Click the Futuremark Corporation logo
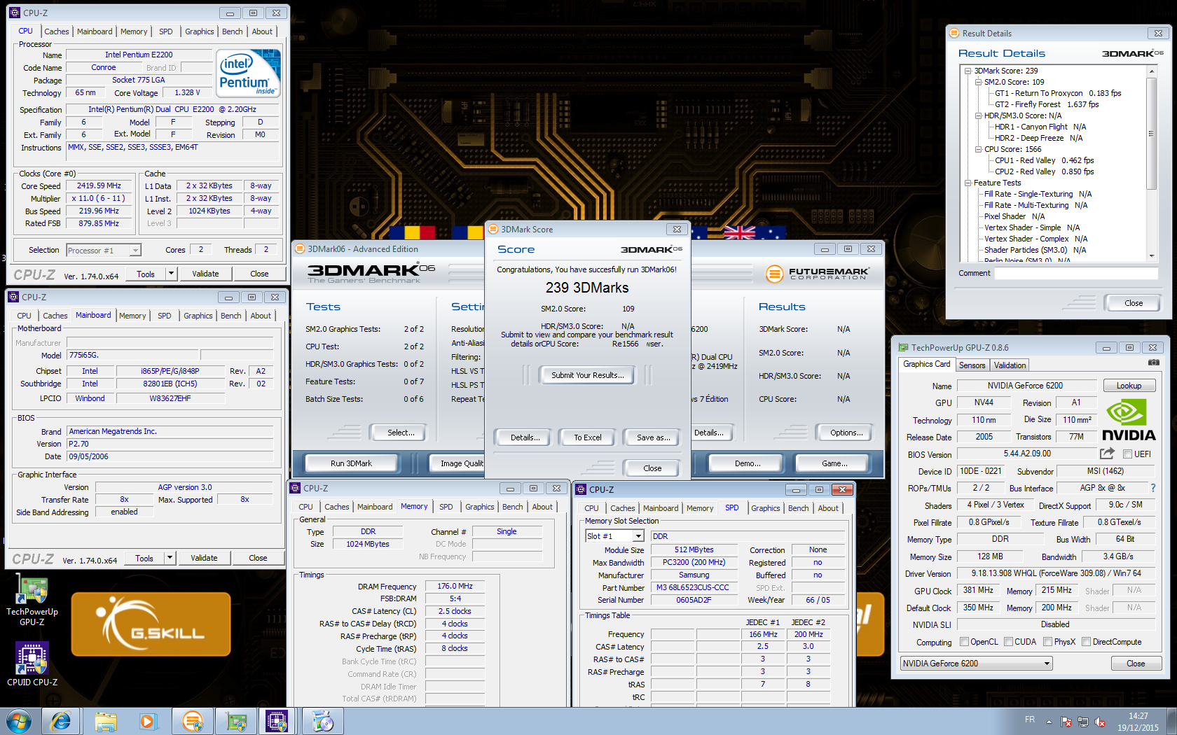 [x=817, y=274]
